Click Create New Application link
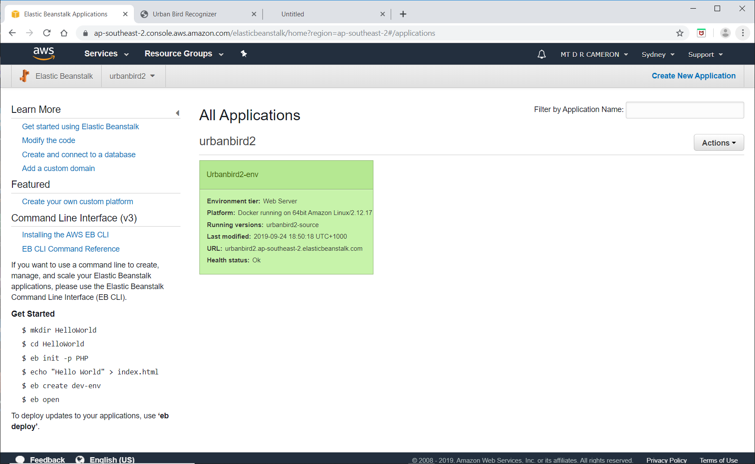Image resolution: width=755 pixels, height=464 pixels. pyautogui.click(x=693, y=76)
